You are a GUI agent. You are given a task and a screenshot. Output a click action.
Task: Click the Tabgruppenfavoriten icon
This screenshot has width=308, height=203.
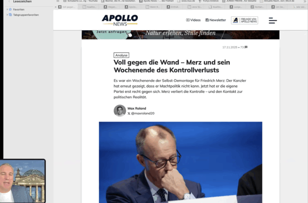tap(10, 15)
